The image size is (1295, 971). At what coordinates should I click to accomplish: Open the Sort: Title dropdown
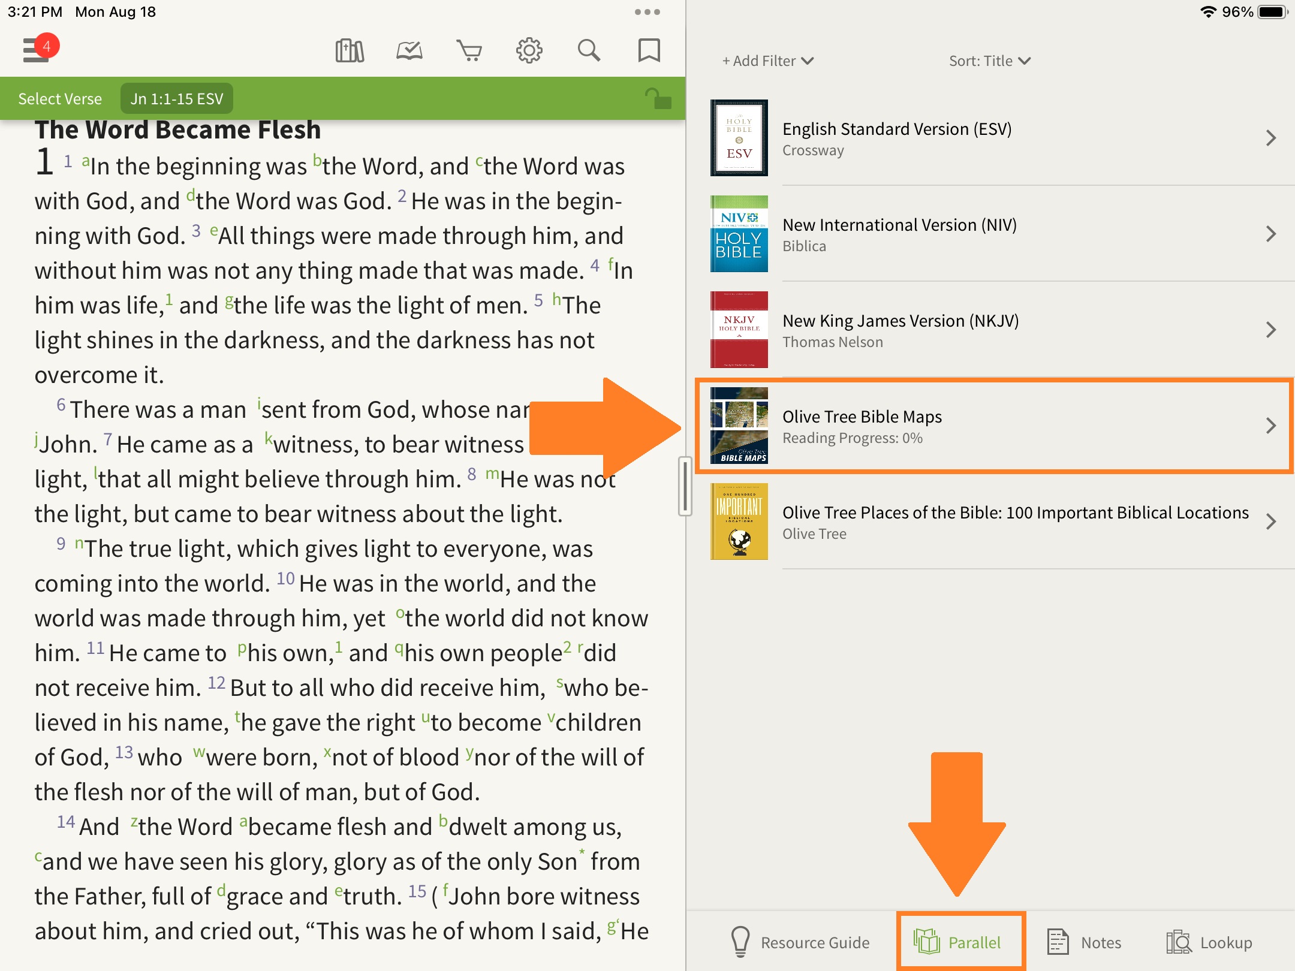989,61
